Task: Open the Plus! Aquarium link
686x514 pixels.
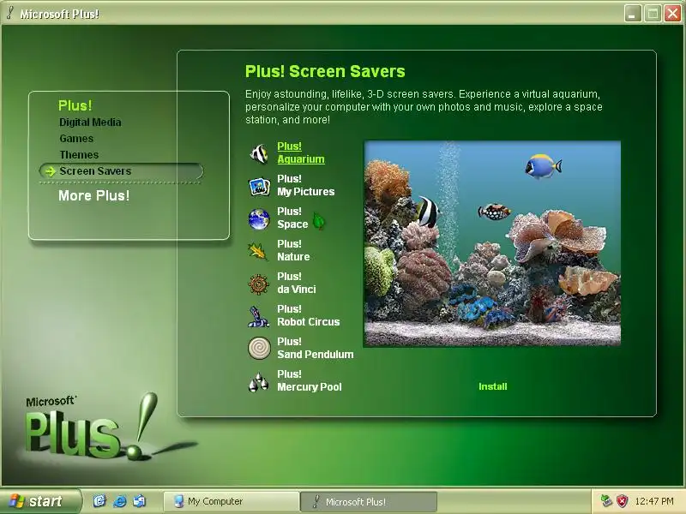Action: pos(301,152)
